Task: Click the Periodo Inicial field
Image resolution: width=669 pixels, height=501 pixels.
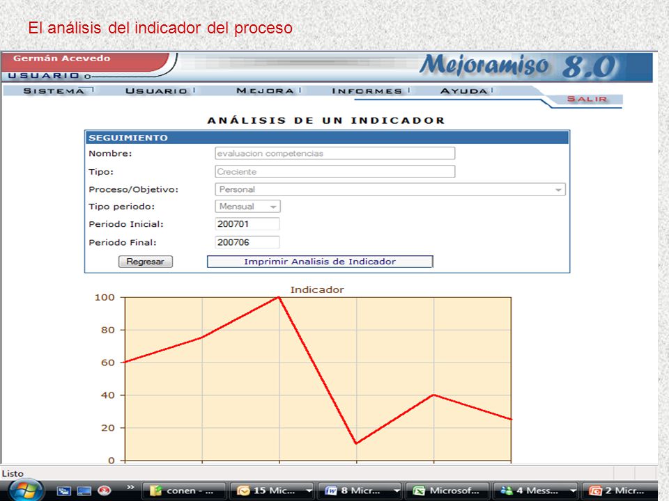Action: 247,224
